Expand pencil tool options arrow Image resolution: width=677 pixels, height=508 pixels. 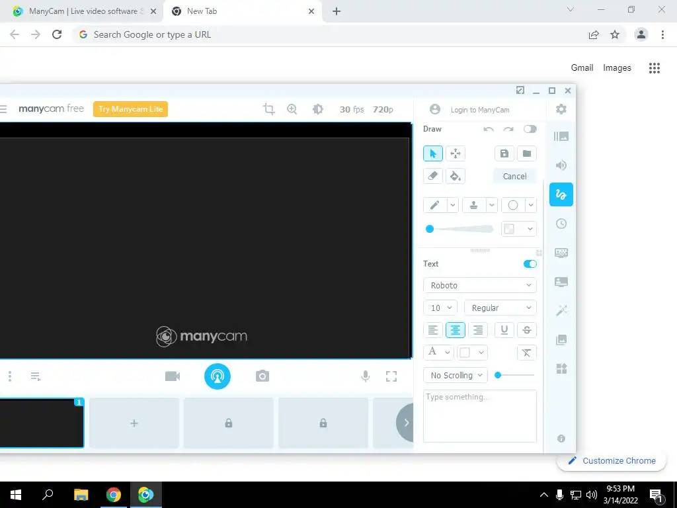(x=452, y=205)
